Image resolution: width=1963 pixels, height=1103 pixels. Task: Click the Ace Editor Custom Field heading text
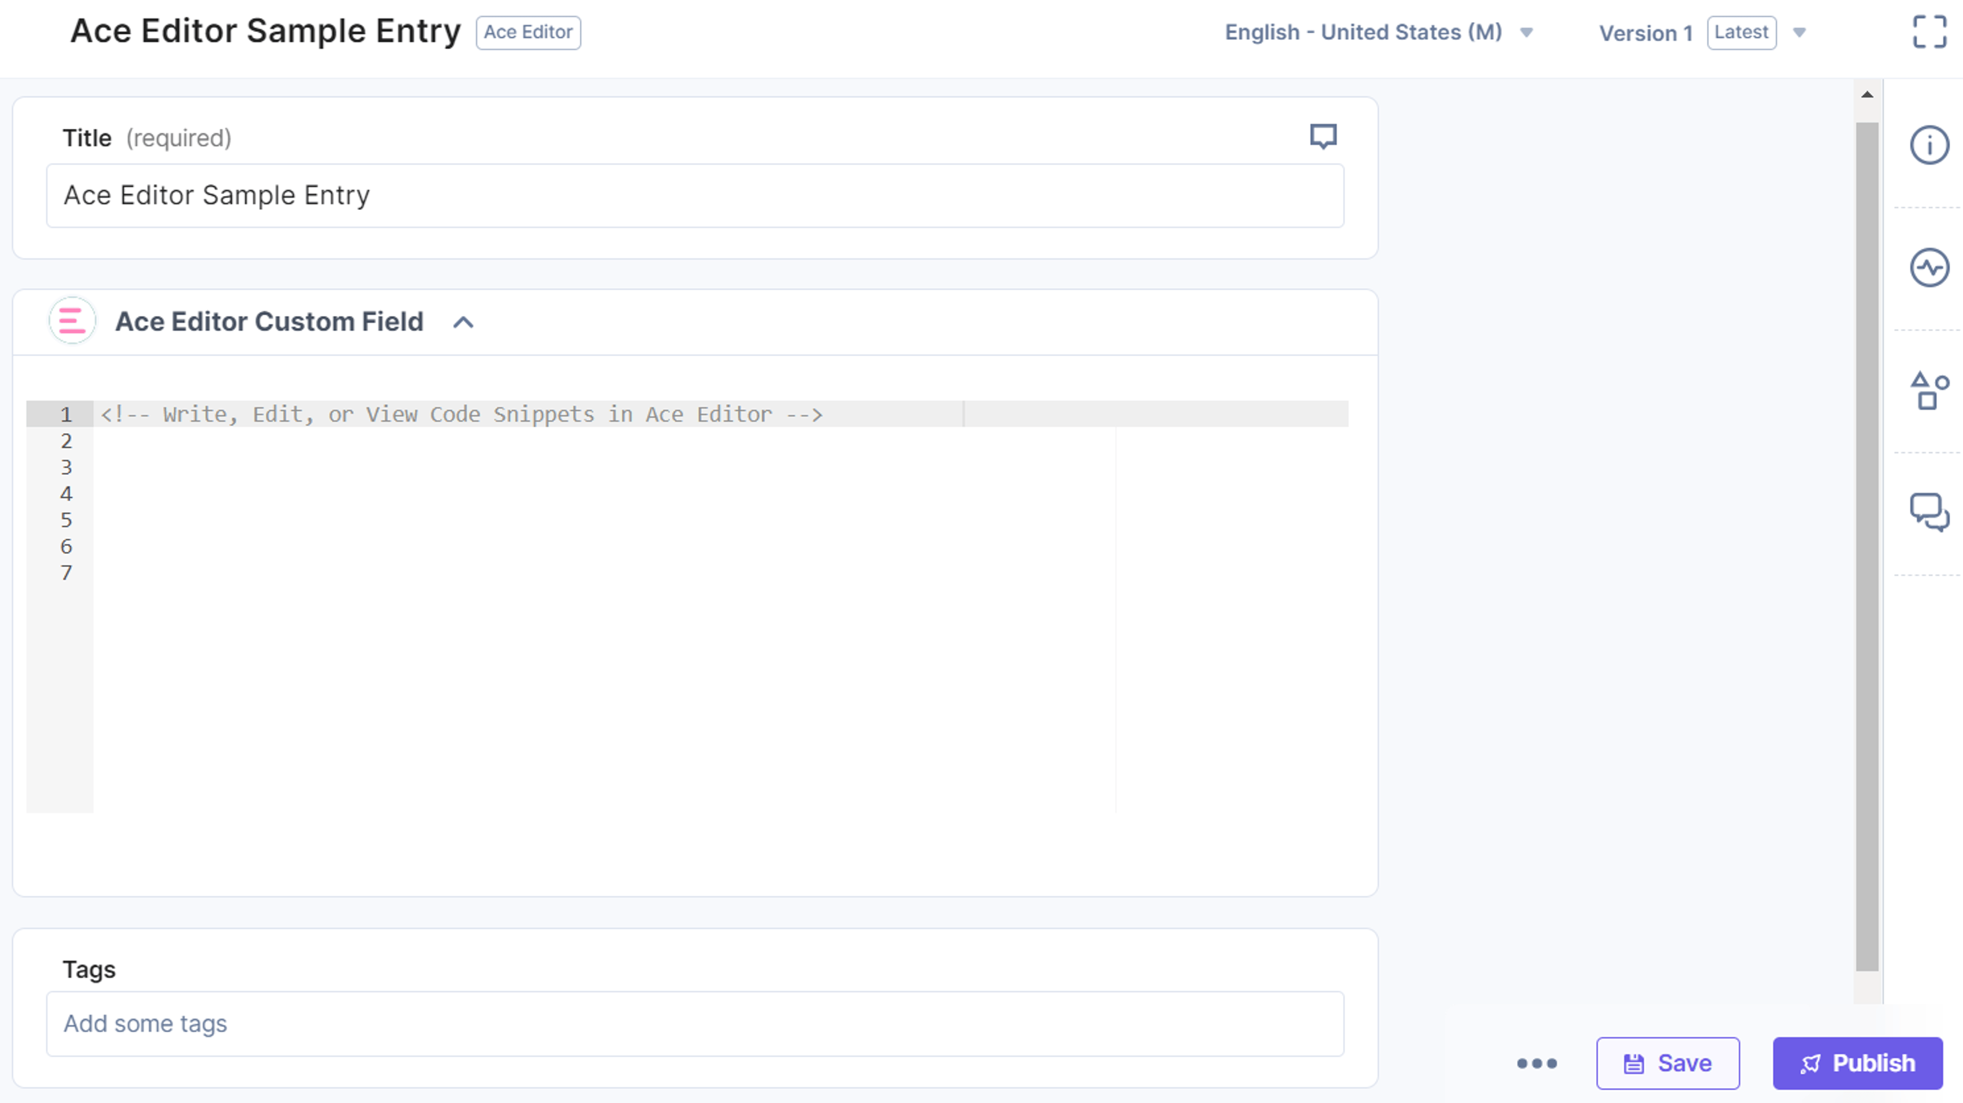click(269, 321)
